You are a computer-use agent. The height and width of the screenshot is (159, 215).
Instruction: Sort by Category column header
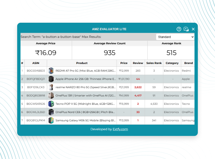(x=172, y=63)
